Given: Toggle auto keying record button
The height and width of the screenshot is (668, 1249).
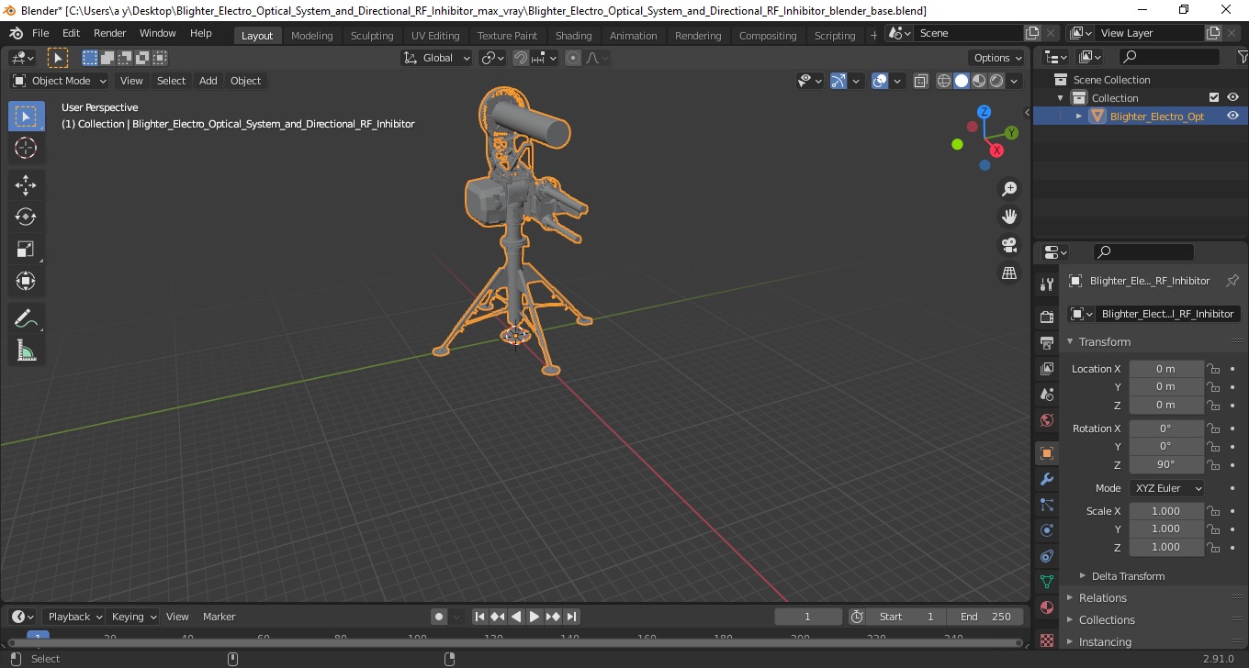Looking at the screenshot, I should (x=439, y=617).
